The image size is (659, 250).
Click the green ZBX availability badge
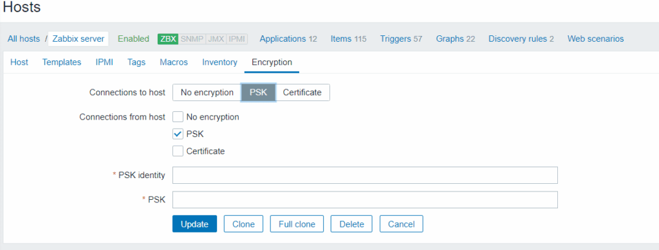[168, 39]
